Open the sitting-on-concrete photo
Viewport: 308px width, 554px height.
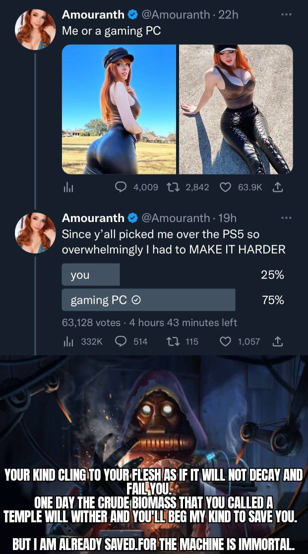click(236, 109)
